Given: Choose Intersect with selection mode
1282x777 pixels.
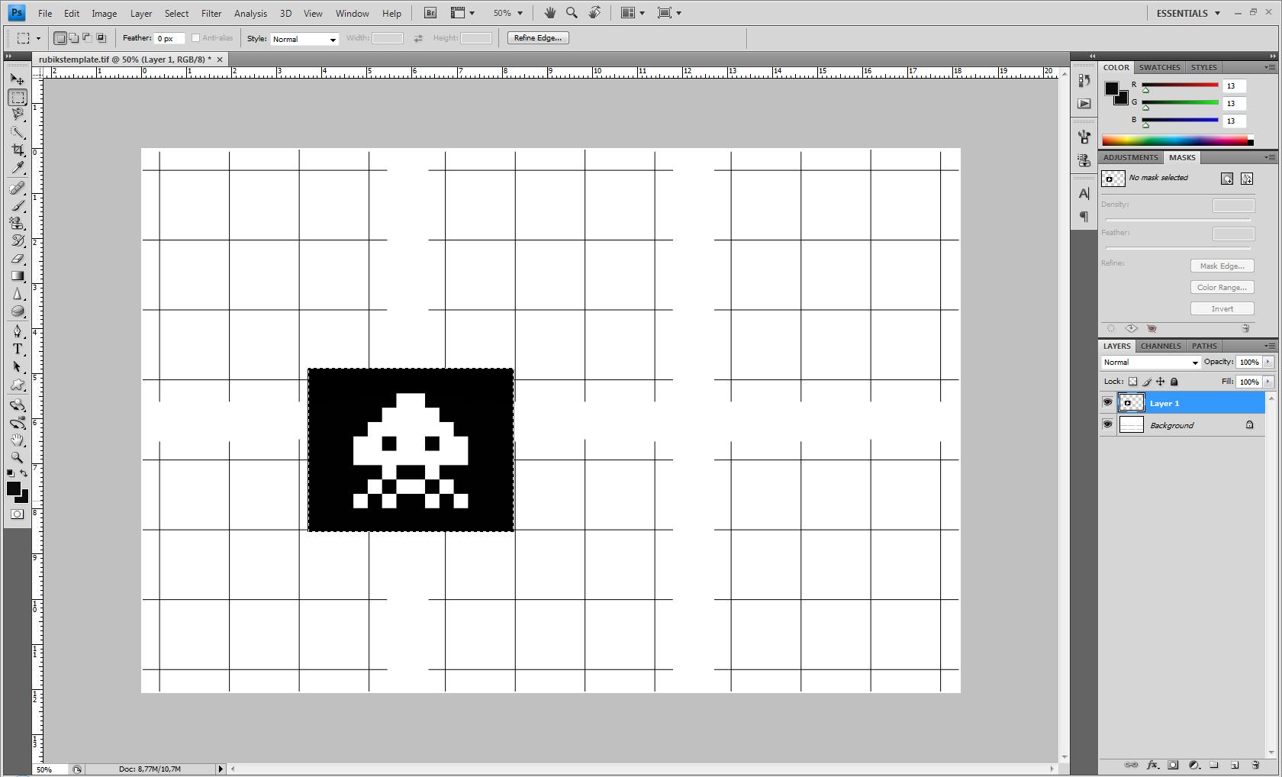Looking at the screenshot, I should (x=101, y=38).
